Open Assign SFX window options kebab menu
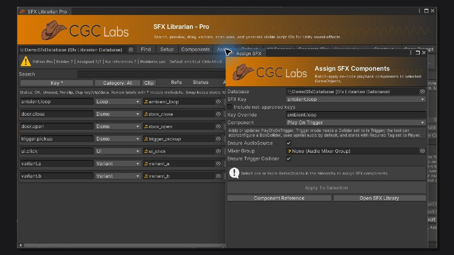The height and width of the screenshot is (255, 454). (411, 53)
